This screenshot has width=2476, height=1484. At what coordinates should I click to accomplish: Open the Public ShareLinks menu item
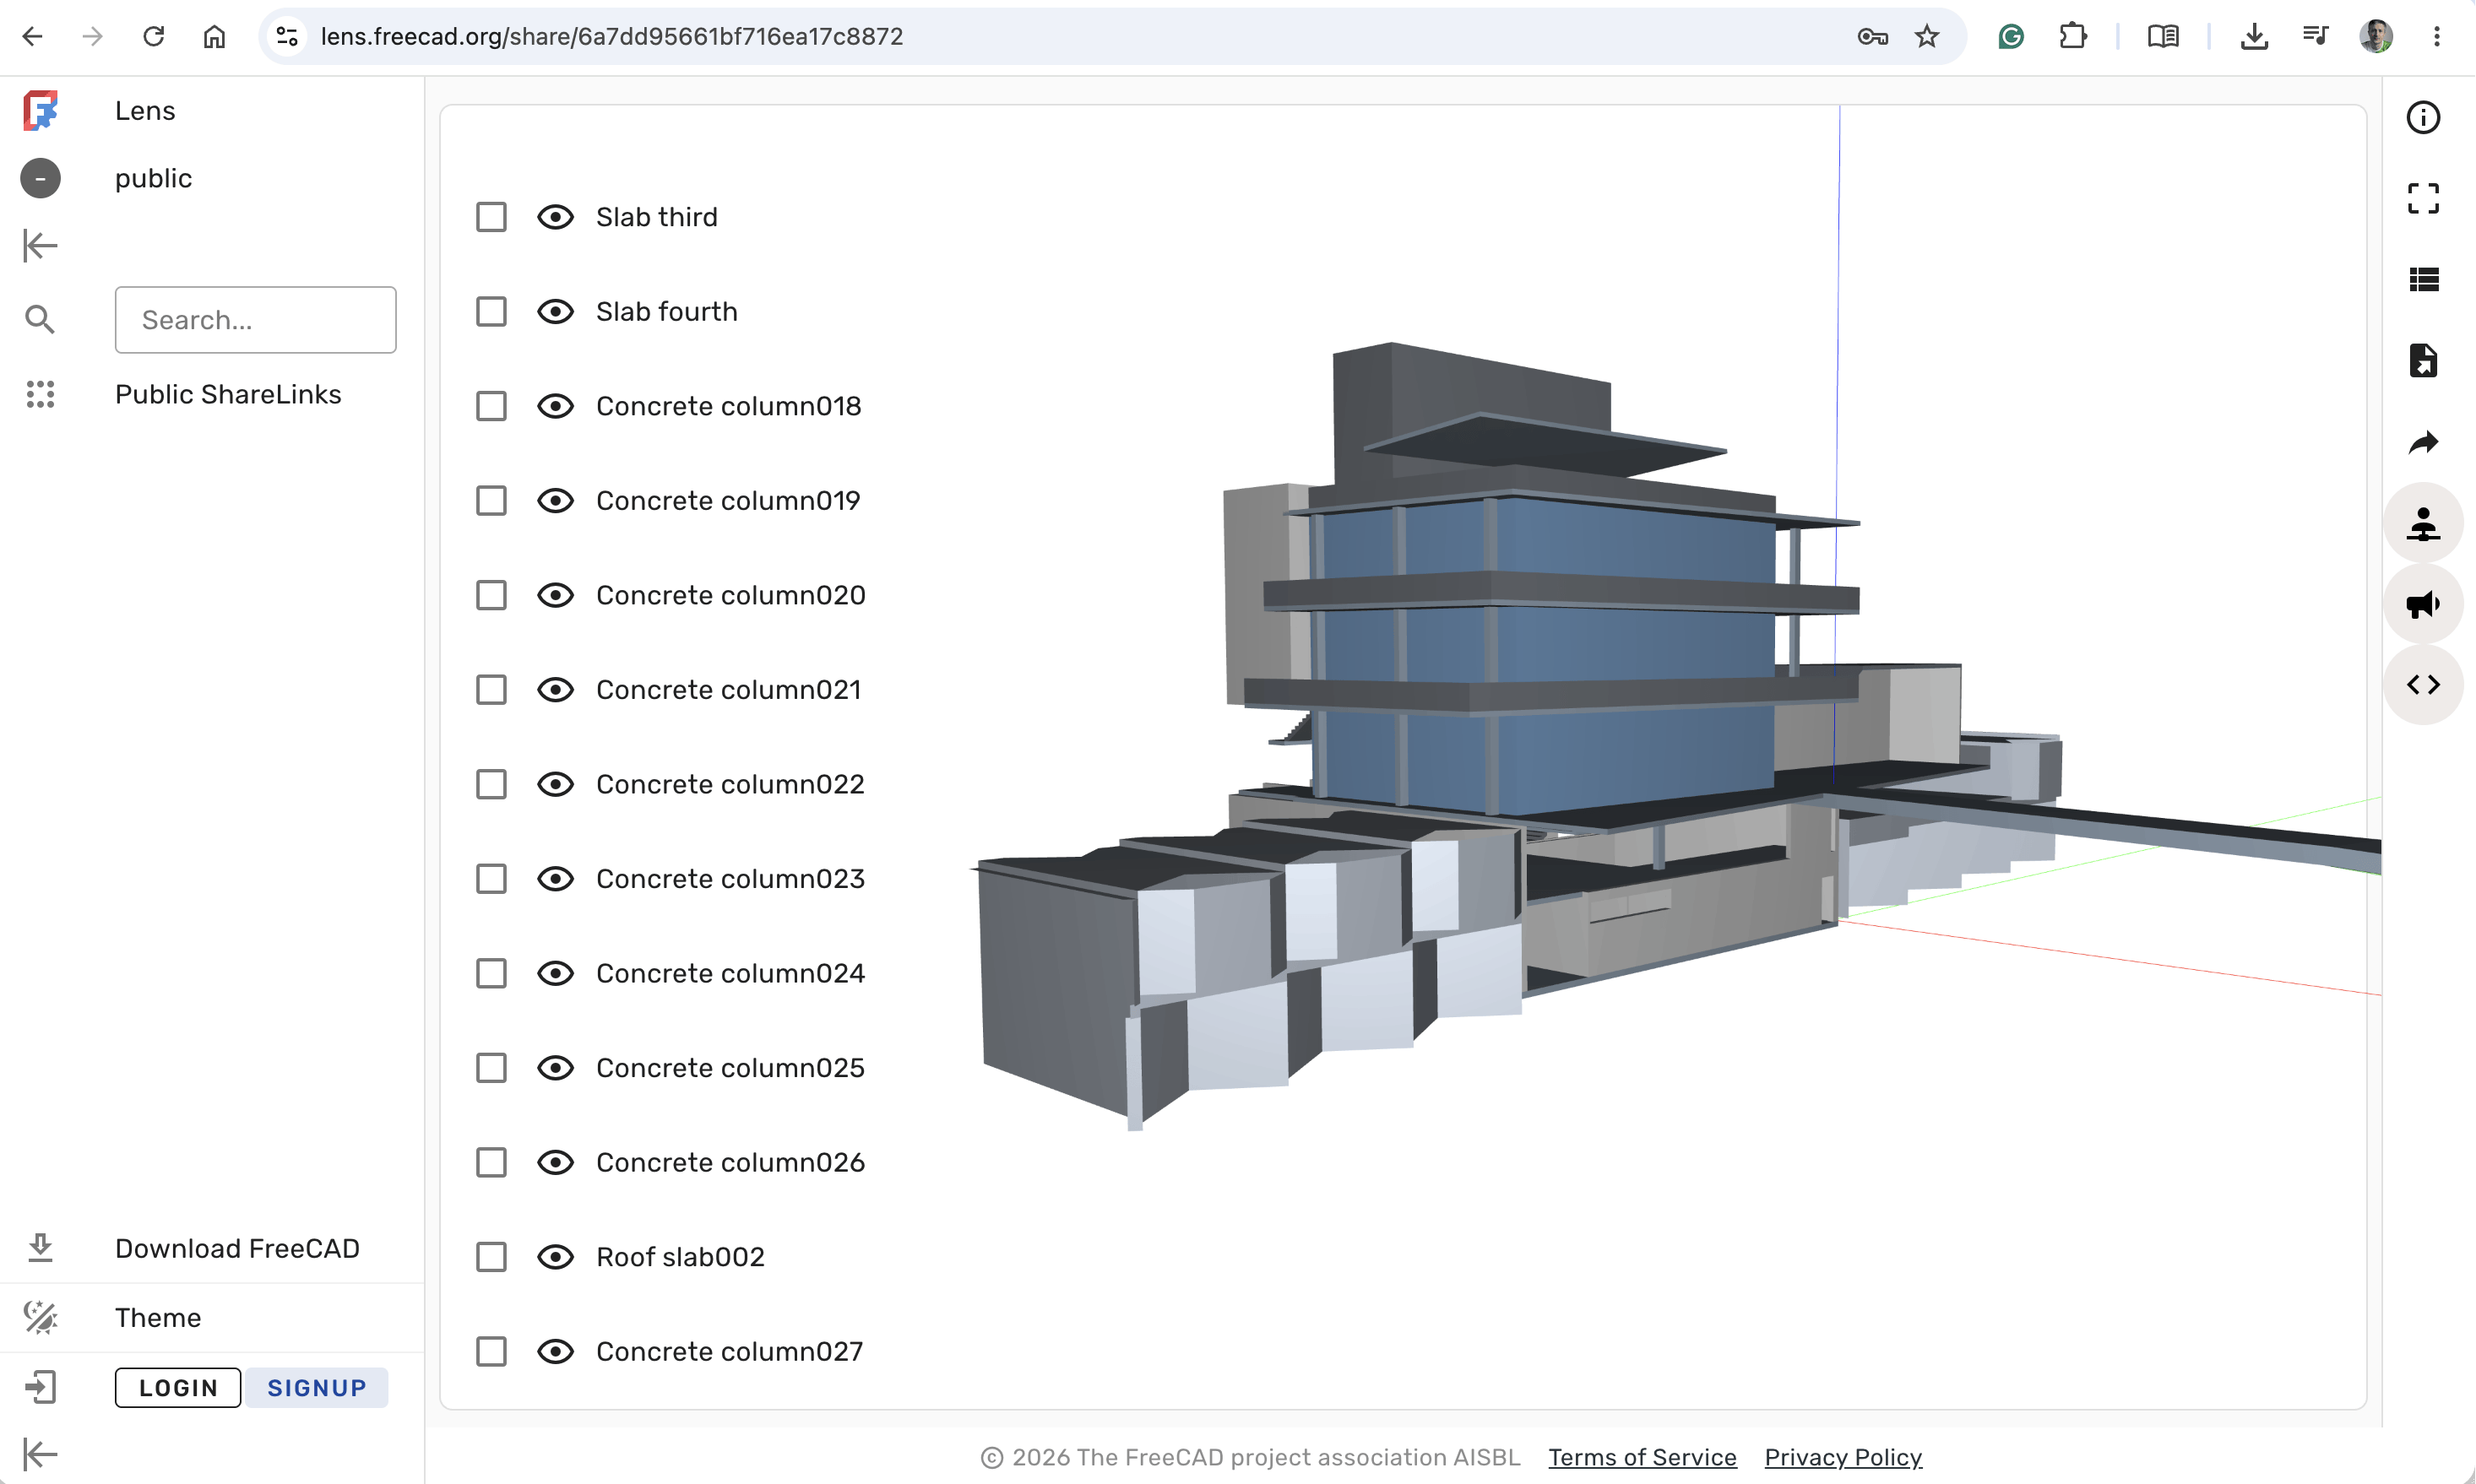point(228,394)
